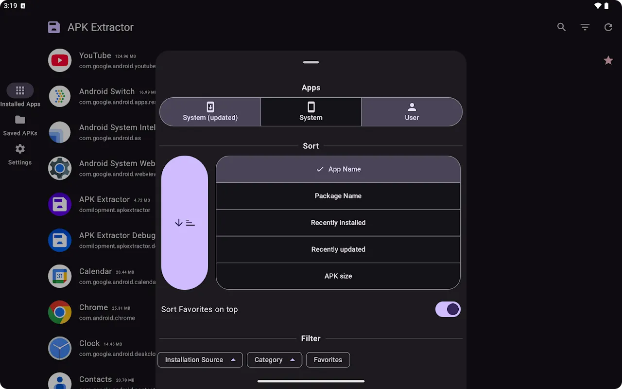Toggle Sort Favorites on top
This screenshot has height=389, width=622.
pos(448,309)
